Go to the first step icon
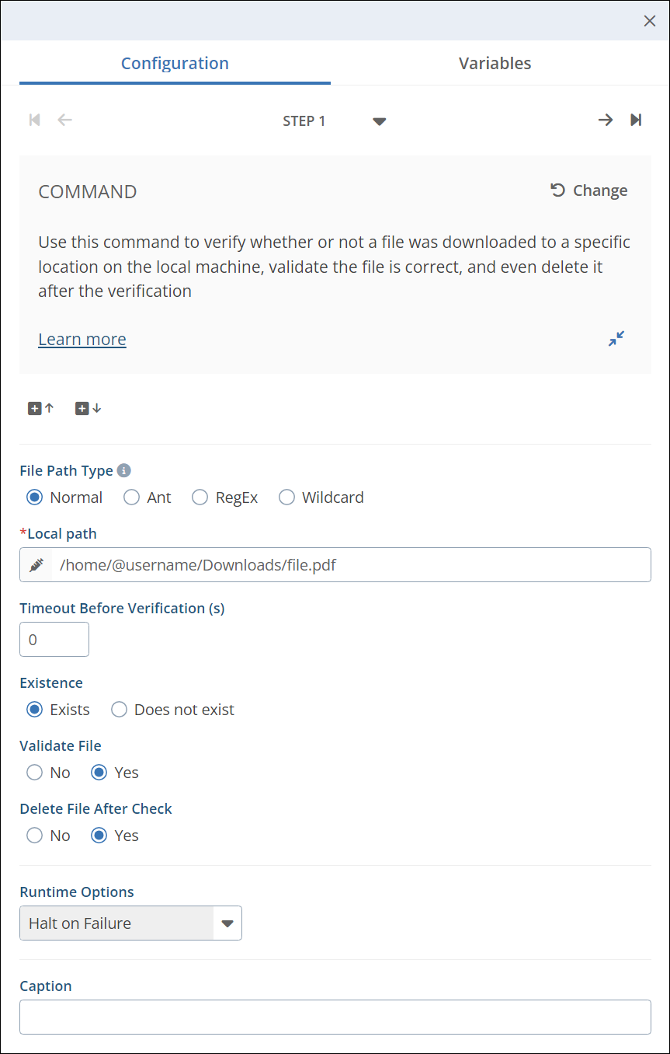 pyautogui.click(x=34, y=120)
